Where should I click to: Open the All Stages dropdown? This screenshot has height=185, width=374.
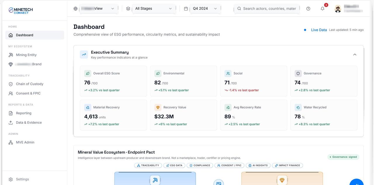154,8
